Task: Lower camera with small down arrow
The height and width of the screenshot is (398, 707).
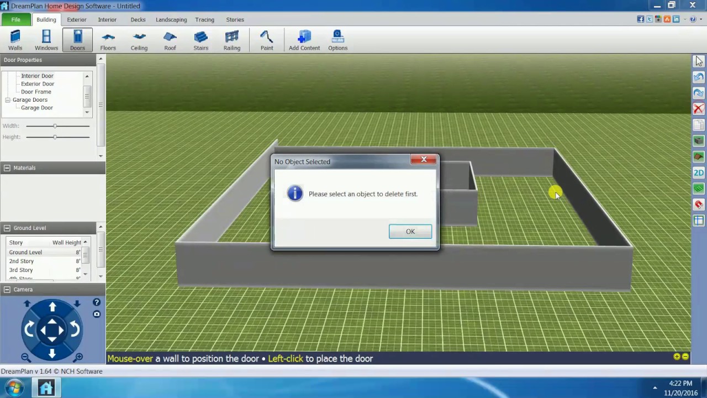Action: point(77,303)
